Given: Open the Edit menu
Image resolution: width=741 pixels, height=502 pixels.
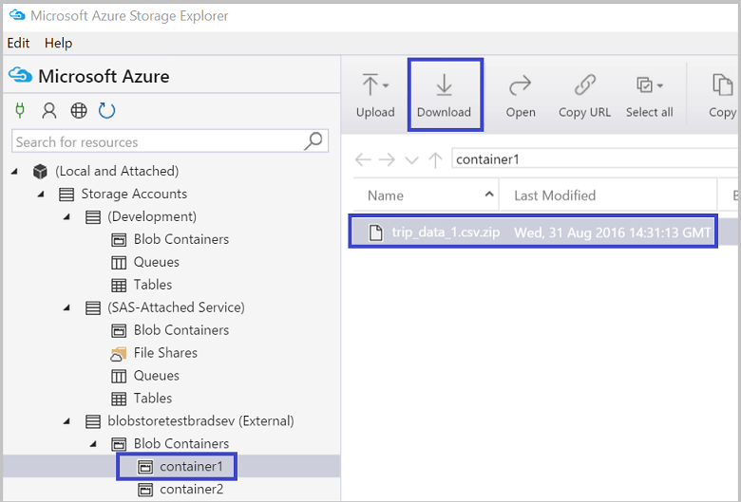Looking at the screenshot, I should (x=18, y=43).
